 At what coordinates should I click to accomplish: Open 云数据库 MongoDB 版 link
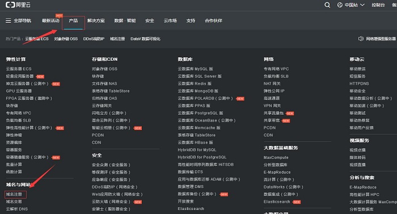198,91
